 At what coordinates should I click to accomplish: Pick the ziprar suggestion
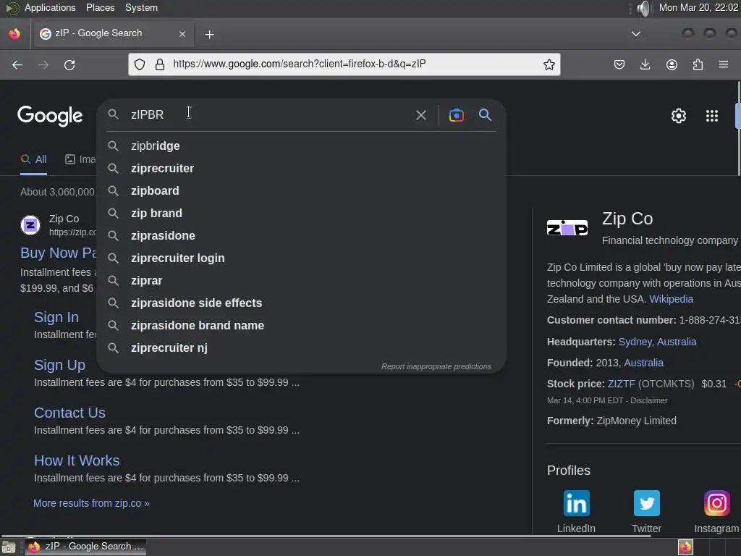click(301, 280)
